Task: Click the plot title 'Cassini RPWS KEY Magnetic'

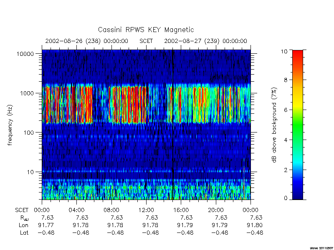Action: 146,30
